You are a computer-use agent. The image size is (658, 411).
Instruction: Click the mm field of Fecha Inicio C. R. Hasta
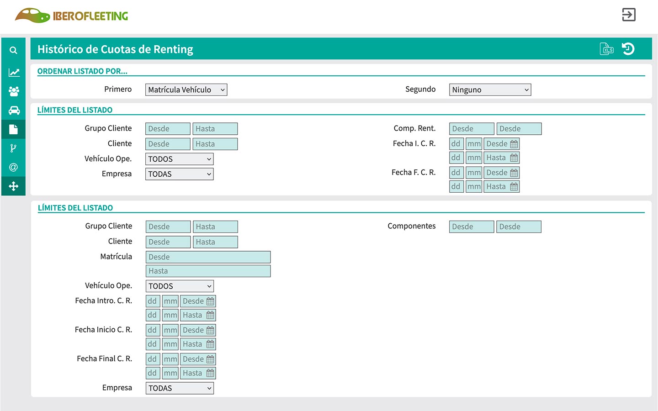170,344
